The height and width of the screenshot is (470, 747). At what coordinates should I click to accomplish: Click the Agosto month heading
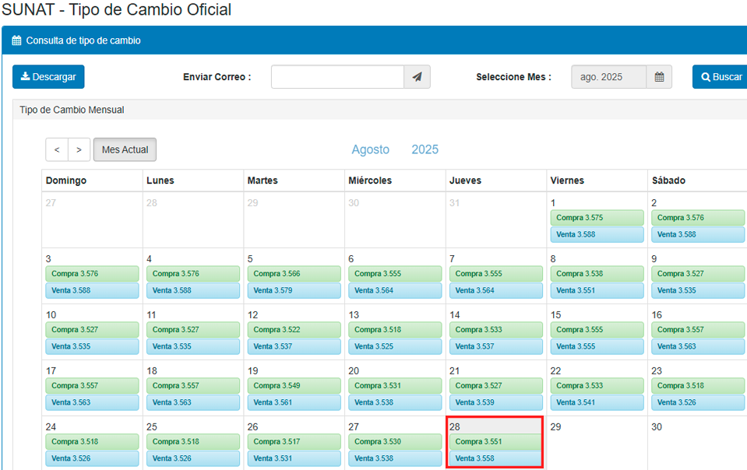370,149
